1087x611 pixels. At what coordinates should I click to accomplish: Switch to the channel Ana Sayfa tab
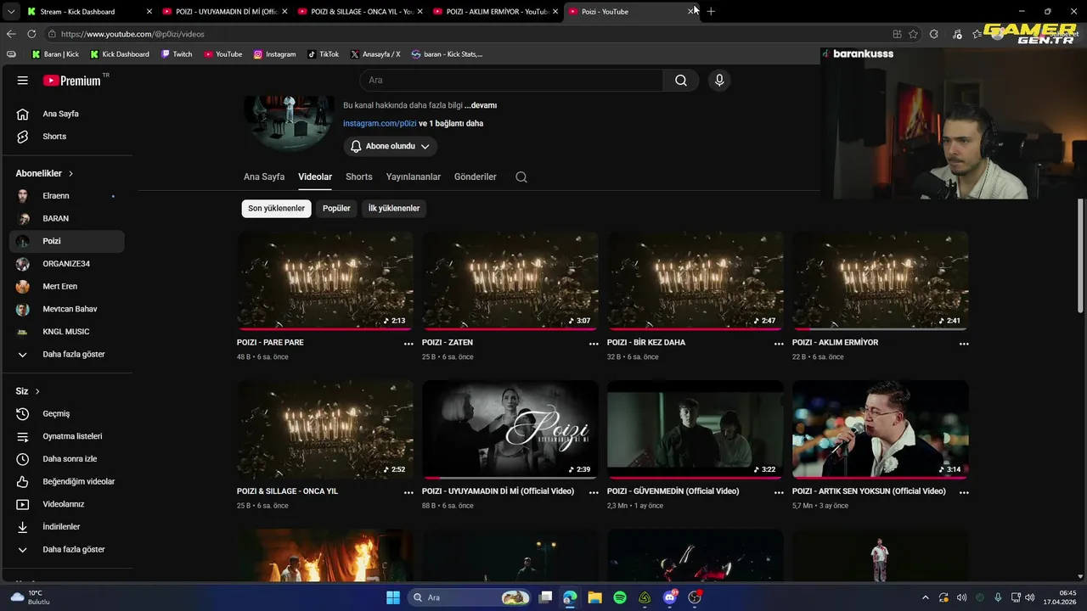(x=264, y=177)
